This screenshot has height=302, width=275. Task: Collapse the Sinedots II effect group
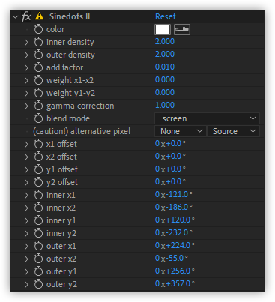click(16, 17)
